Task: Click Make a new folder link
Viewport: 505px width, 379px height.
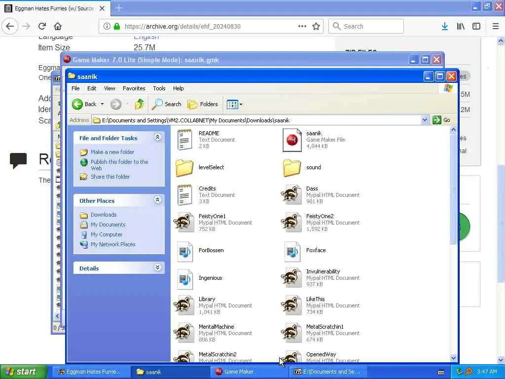Action: (x=112, y=152)
